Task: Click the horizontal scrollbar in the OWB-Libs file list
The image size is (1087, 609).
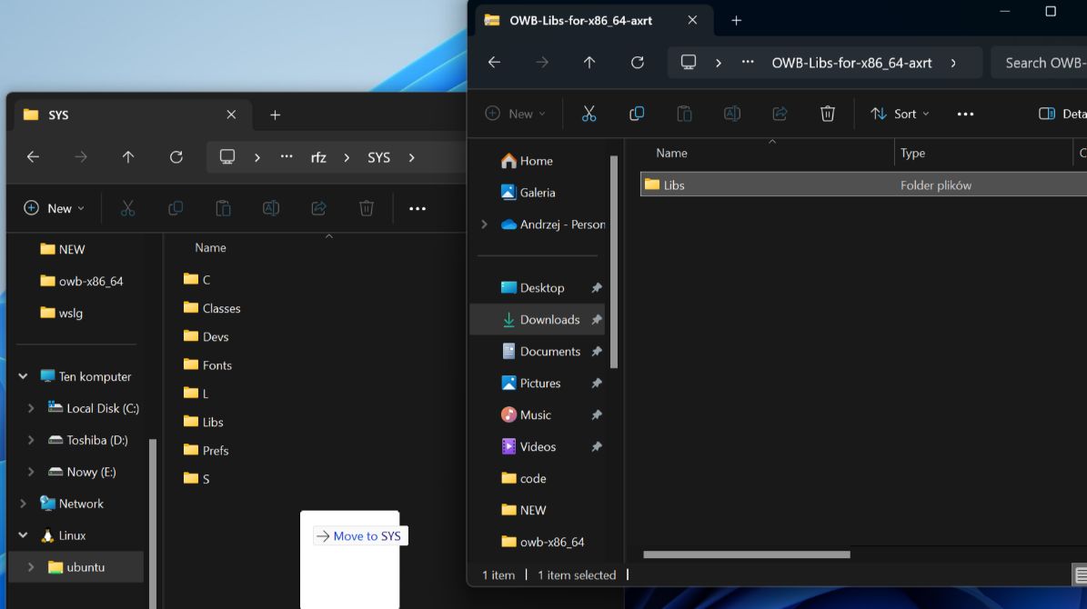Action: [747, 554]
